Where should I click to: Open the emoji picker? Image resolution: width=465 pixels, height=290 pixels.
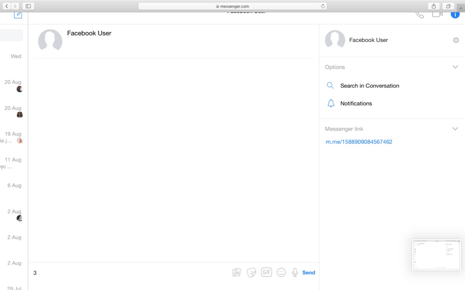[281, 273]
